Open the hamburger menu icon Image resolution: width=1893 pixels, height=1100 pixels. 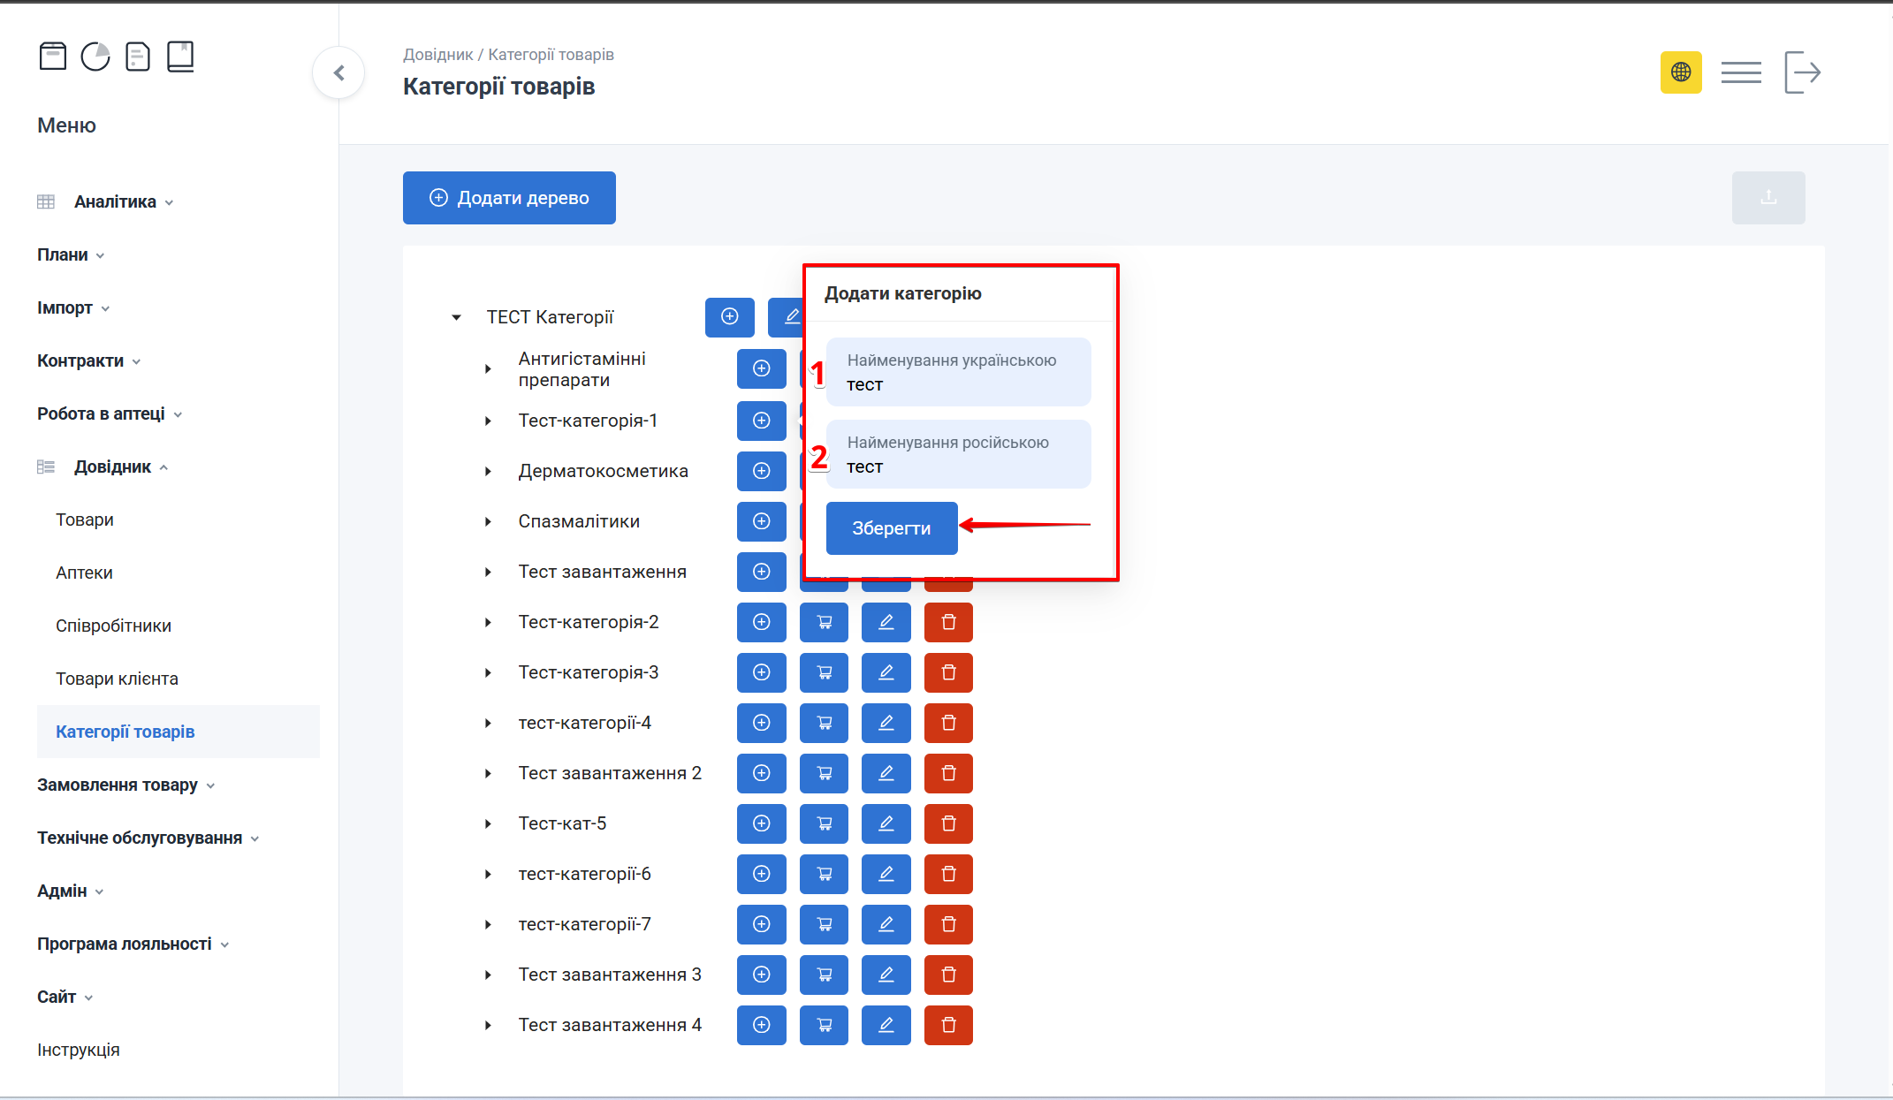click(1740, 72)
